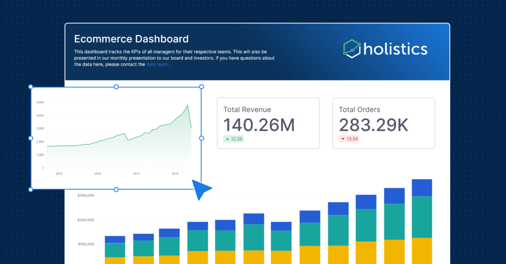Click the Holistics wordmark text
The image size is (506, 264).
click(395, 49)
